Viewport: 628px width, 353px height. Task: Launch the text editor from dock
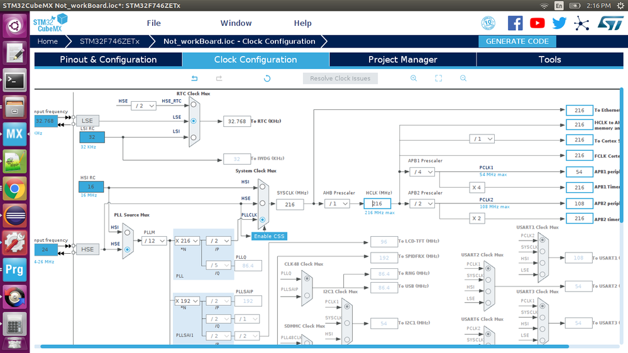click(x=15, y=53)
